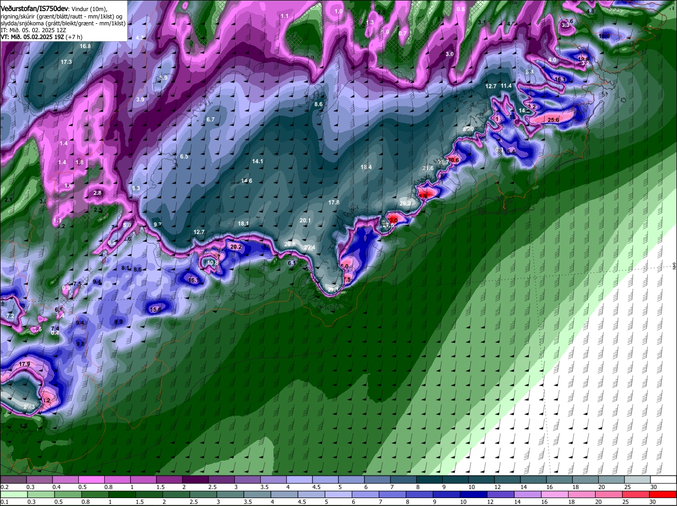Click the map value 9.8
Screen dimensions: 677x506
tap(80, 344)
